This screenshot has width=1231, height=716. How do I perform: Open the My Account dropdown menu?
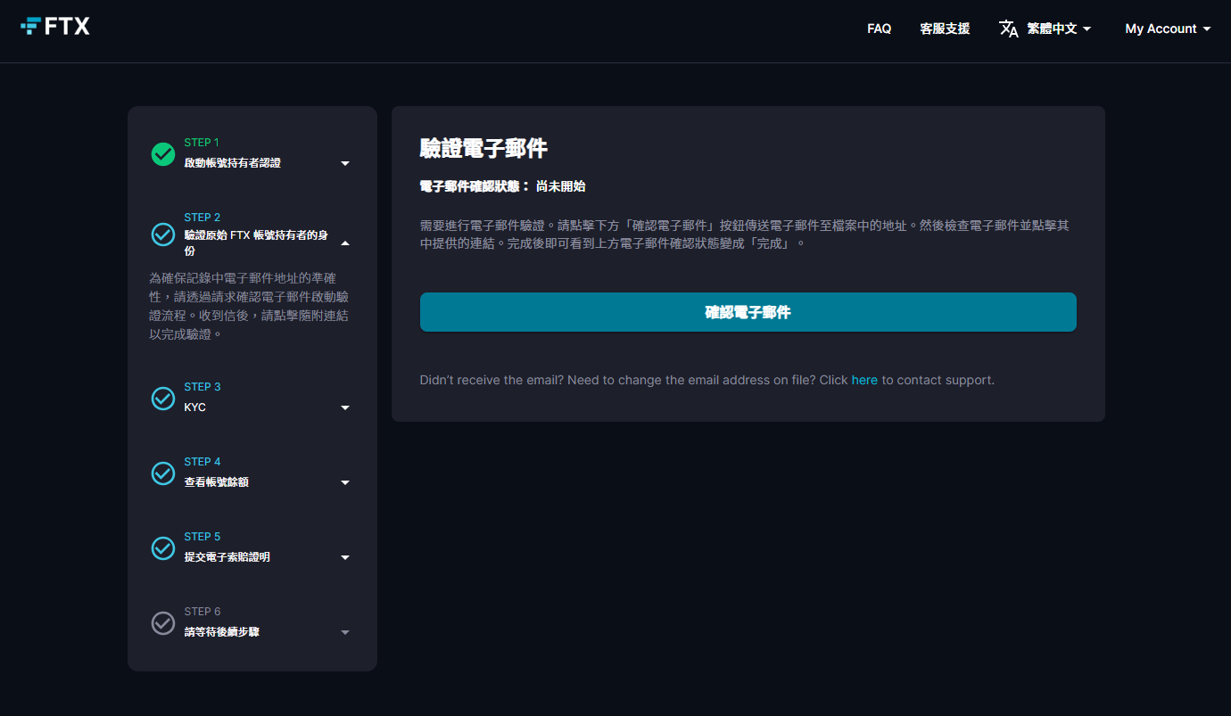1168,29
